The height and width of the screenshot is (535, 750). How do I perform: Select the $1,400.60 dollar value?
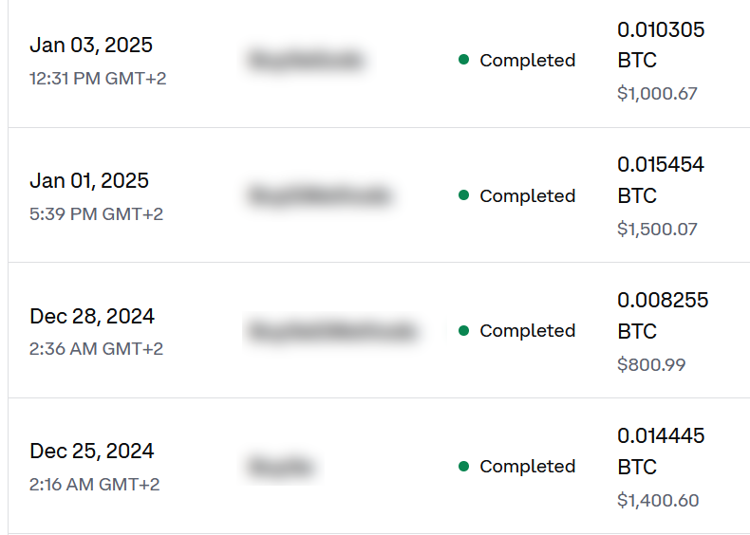658,500
